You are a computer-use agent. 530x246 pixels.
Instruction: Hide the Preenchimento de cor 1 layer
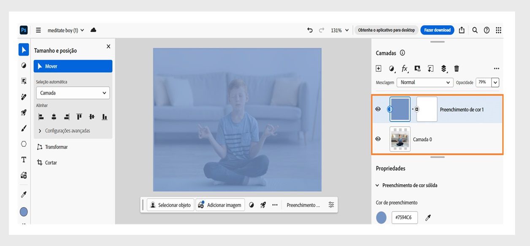point(378,109)
